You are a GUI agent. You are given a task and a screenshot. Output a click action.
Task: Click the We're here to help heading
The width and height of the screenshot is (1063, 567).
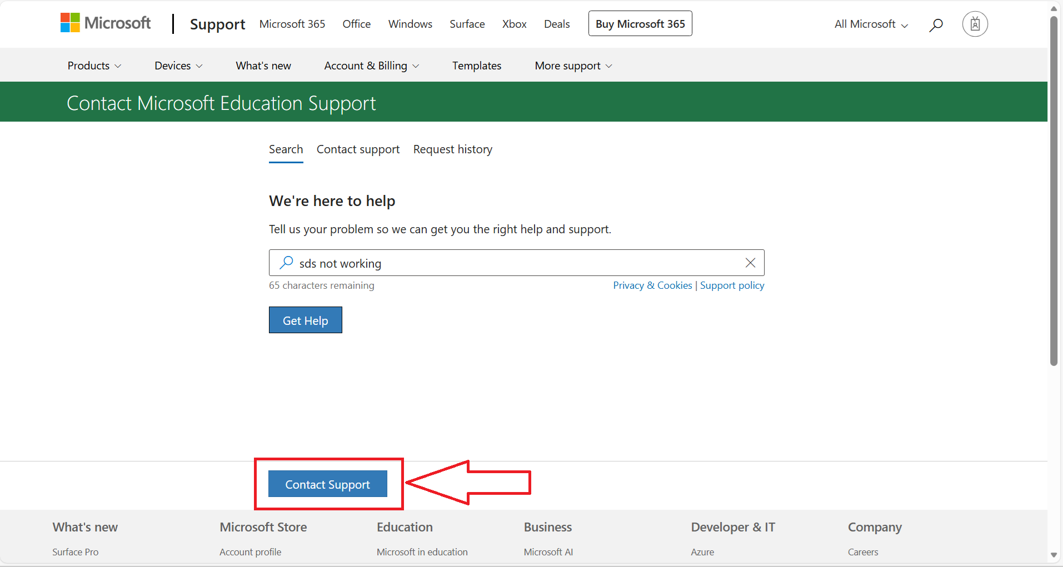click(x=332, y=201)
